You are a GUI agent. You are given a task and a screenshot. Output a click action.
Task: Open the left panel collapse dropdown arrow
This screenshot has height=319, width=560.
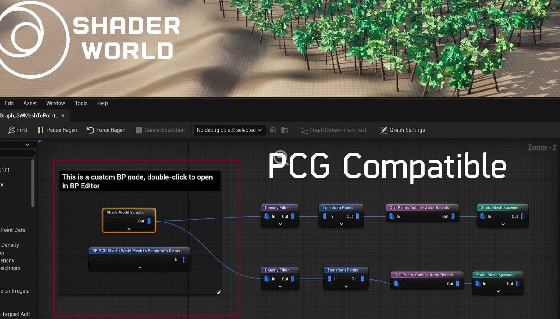[27, 145]
